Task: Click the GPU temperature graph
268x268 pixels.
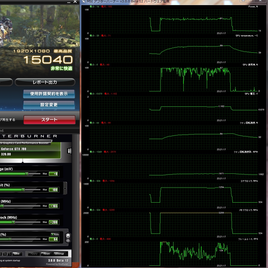Action: coord(174,51)
